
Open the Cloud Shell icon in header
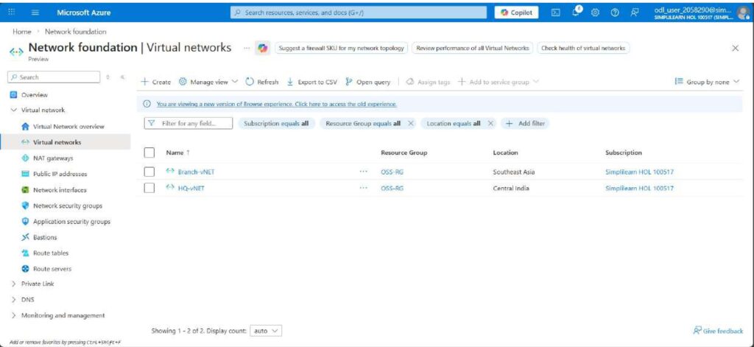(x=556, y=13)
